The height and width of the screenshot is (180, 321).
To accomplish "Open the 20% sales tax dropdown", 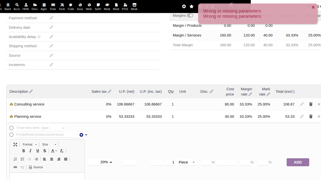I will [101, 162].
